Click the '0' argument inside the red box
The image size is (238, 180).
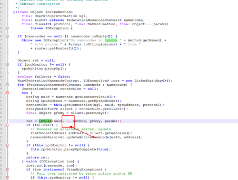68,121
